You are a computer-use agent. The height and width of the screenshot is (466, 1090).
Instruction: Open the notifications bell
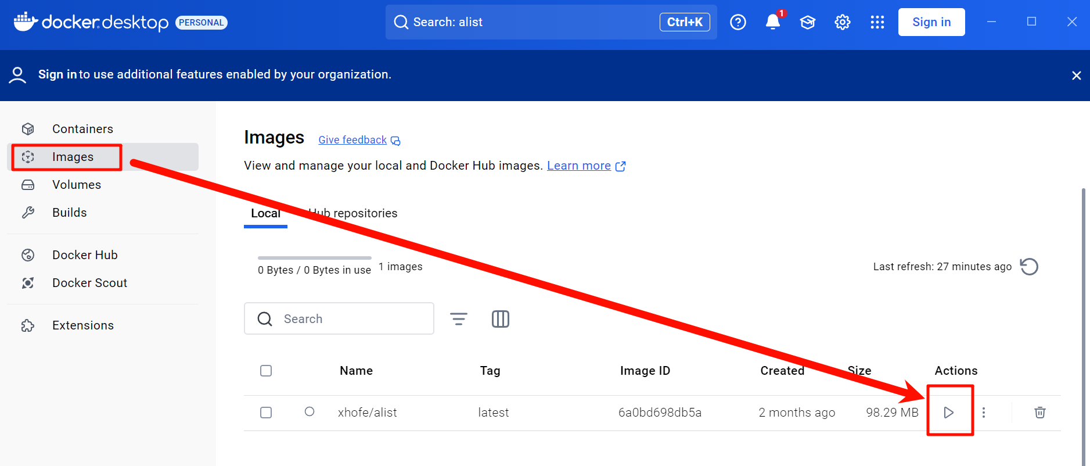pos(773,22)
